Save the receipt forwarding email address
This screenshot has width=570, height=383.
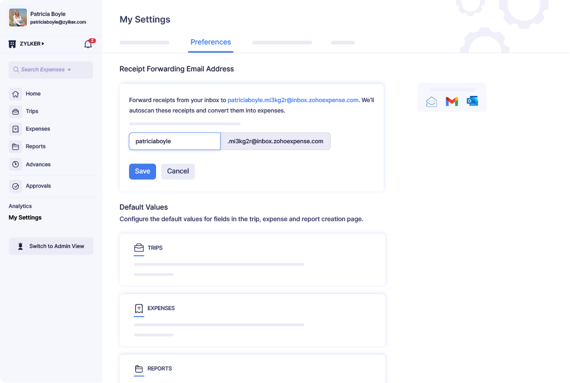point(142,171)
